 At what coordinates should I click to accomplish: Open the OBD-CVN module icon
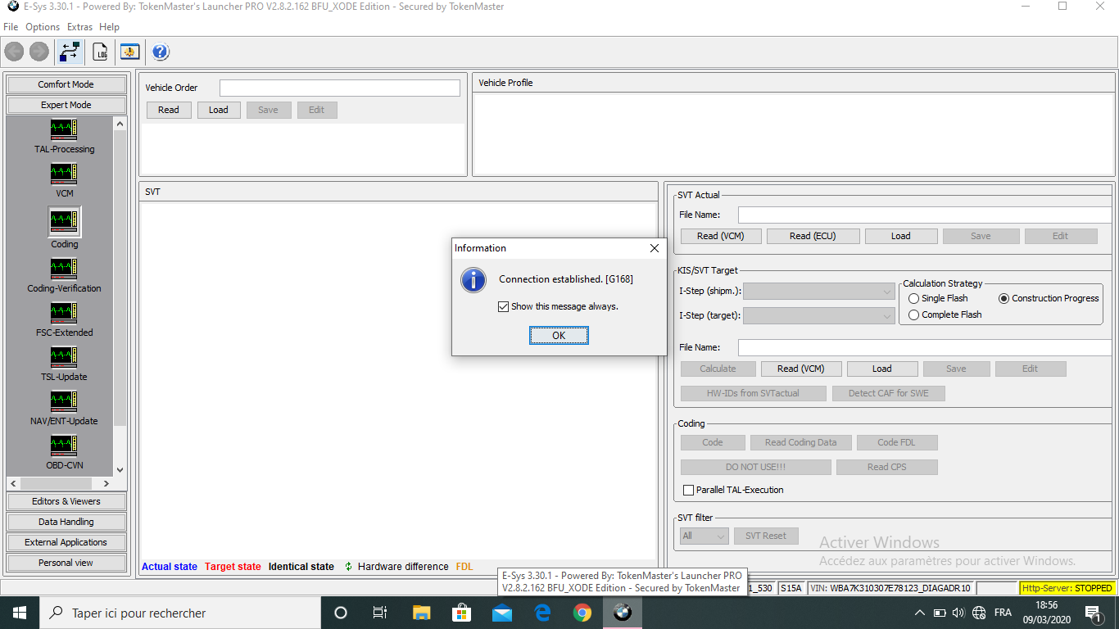[x=64, y=446]
